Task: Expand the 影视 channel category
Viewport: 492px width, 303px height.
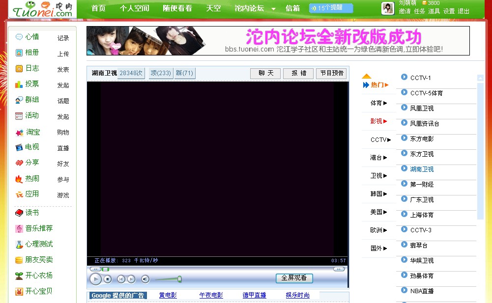Action: (379, 121)
